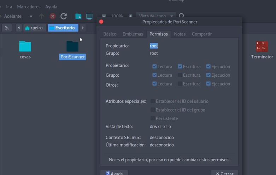Close the properties dialog with red dot
The width and height of the screenshot is (276, 175).
[x=101, y=22]
